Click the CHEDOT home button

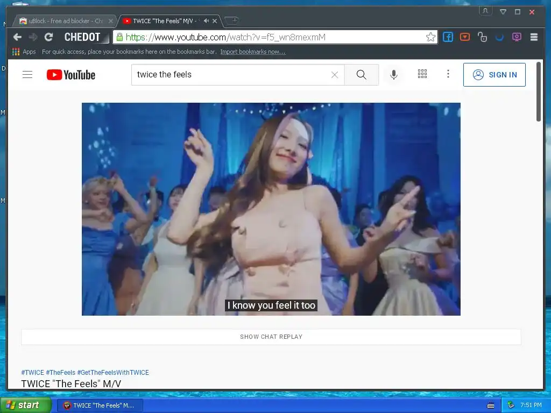tap(82, 37)
